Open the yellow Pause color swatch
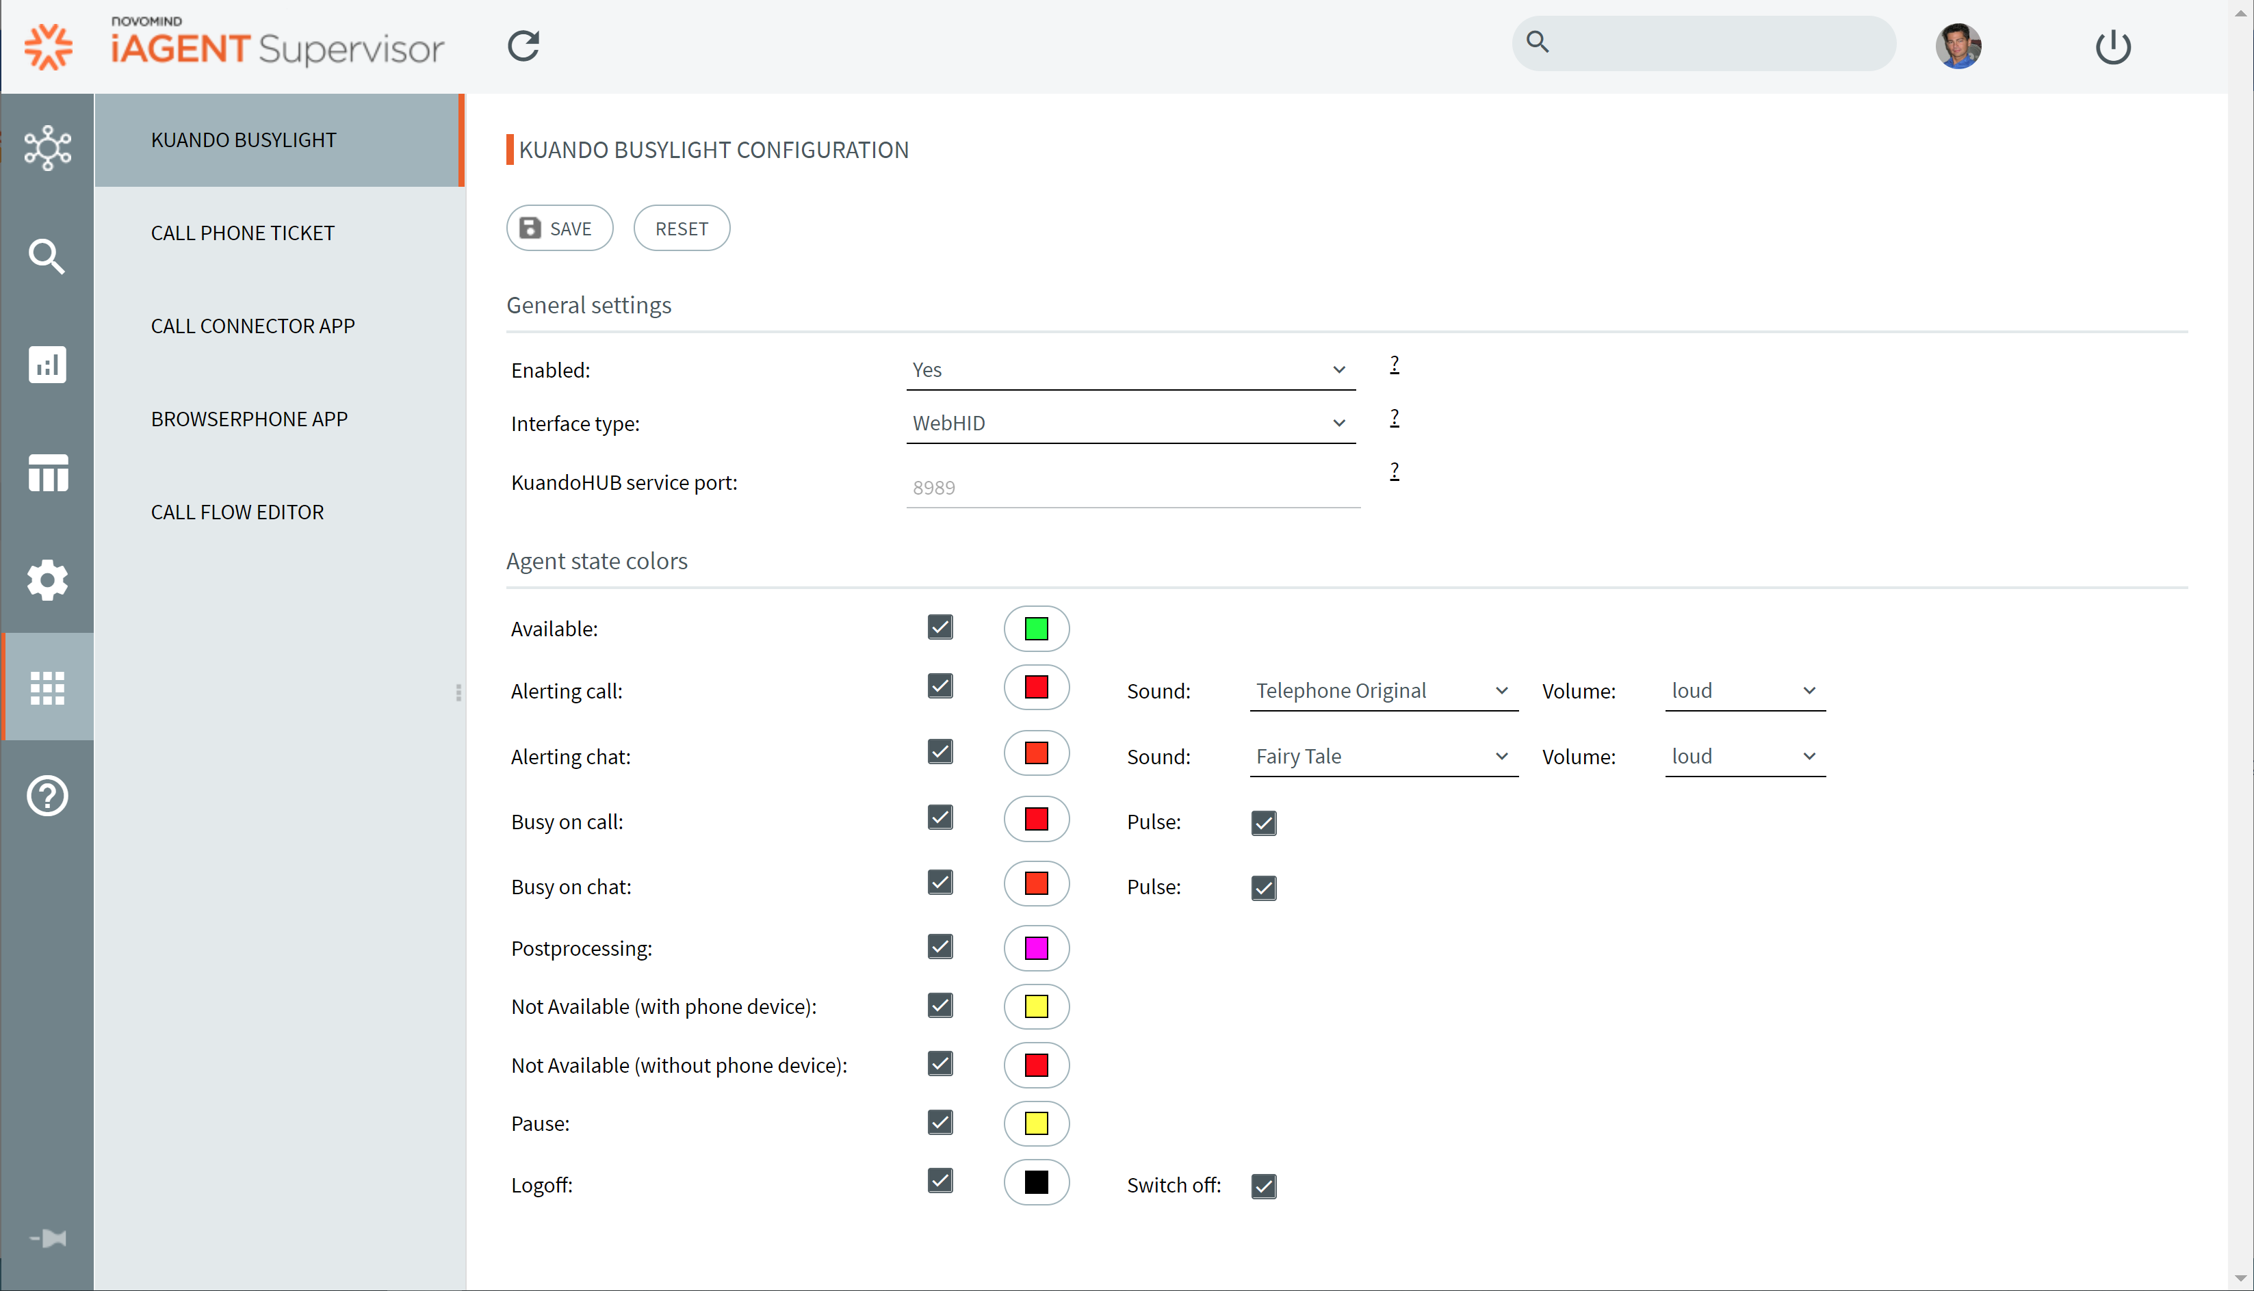Viewport: 2254px width, 1291px height. [1036, 1123]
